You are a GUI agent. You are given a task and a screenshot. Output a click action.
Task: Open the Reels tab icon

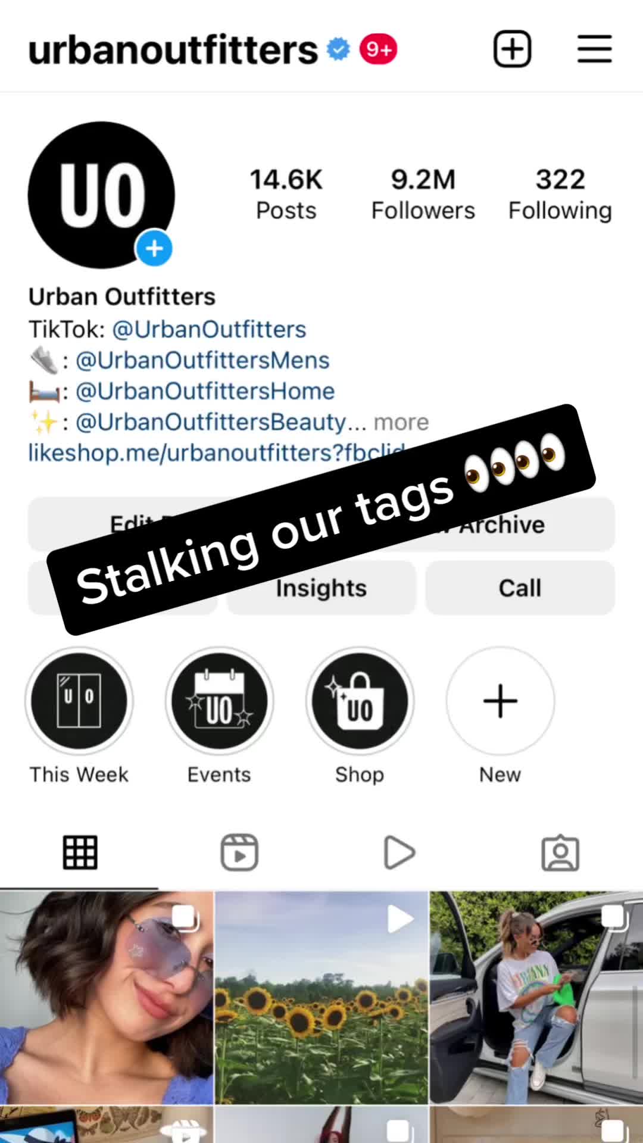(239, 852)
